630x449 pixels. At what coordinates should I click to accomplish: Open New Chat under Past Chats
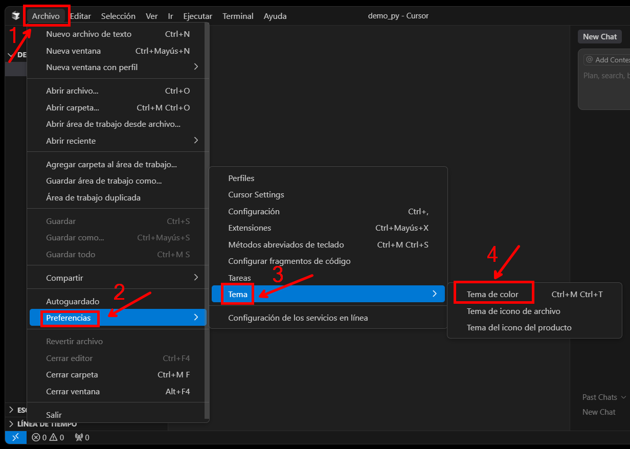tap(599, 412)
